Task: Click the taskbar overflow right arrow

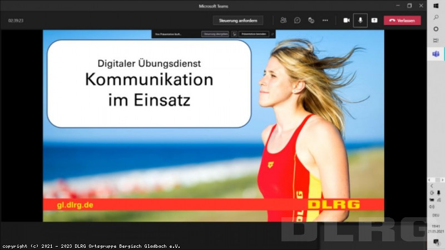Action: (442, 180)
